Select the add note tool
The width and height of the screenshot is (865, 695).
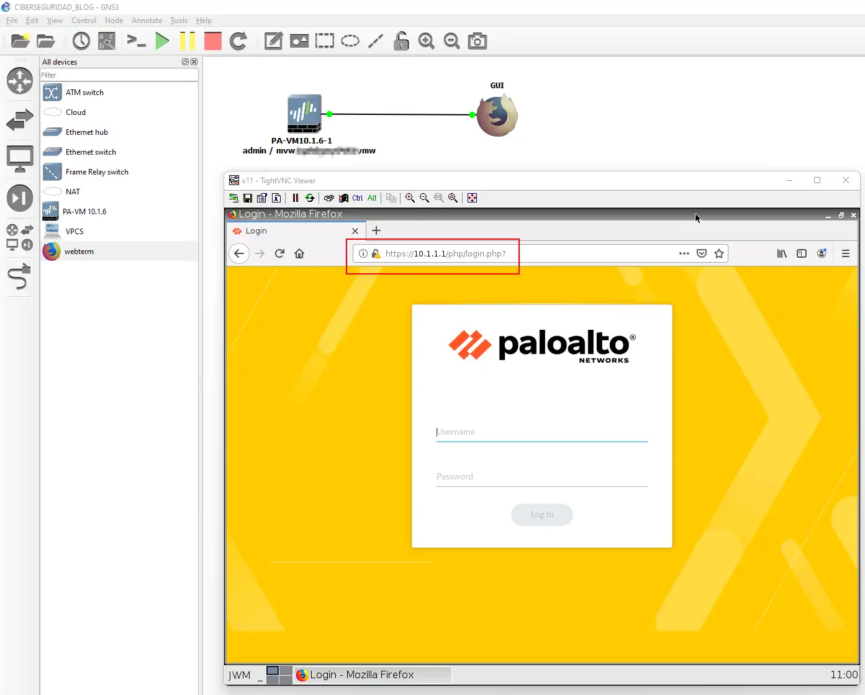click(x=273, y=41)
